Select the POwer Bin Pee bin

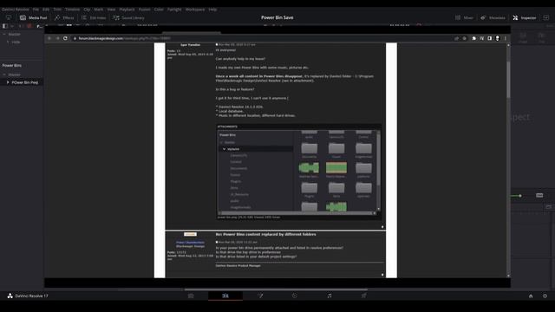[25, 82]
